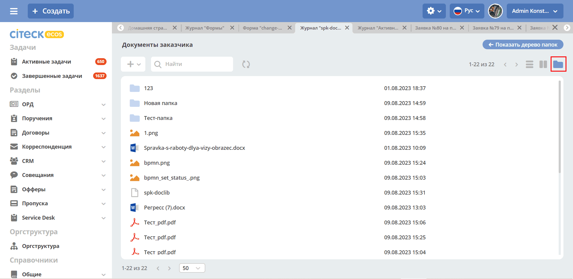The height and width of the screenshot is (279, 573).
Task: Open the Рус language selector
Action: click(x=467, y=11)
